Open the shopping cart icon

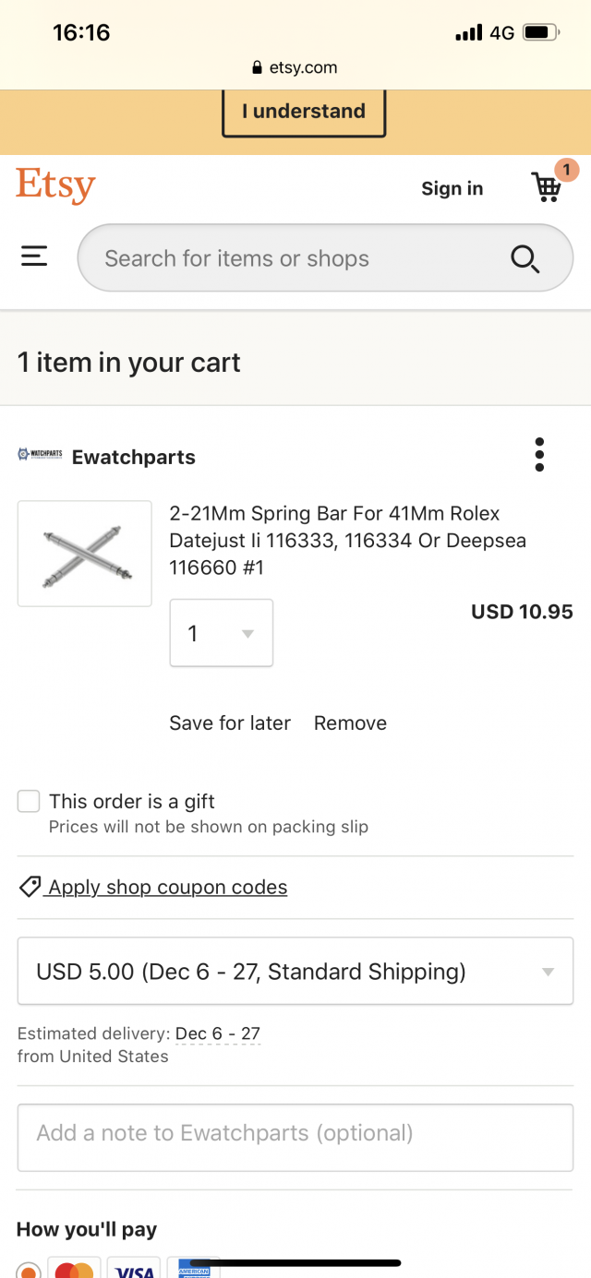pos(548,187)
